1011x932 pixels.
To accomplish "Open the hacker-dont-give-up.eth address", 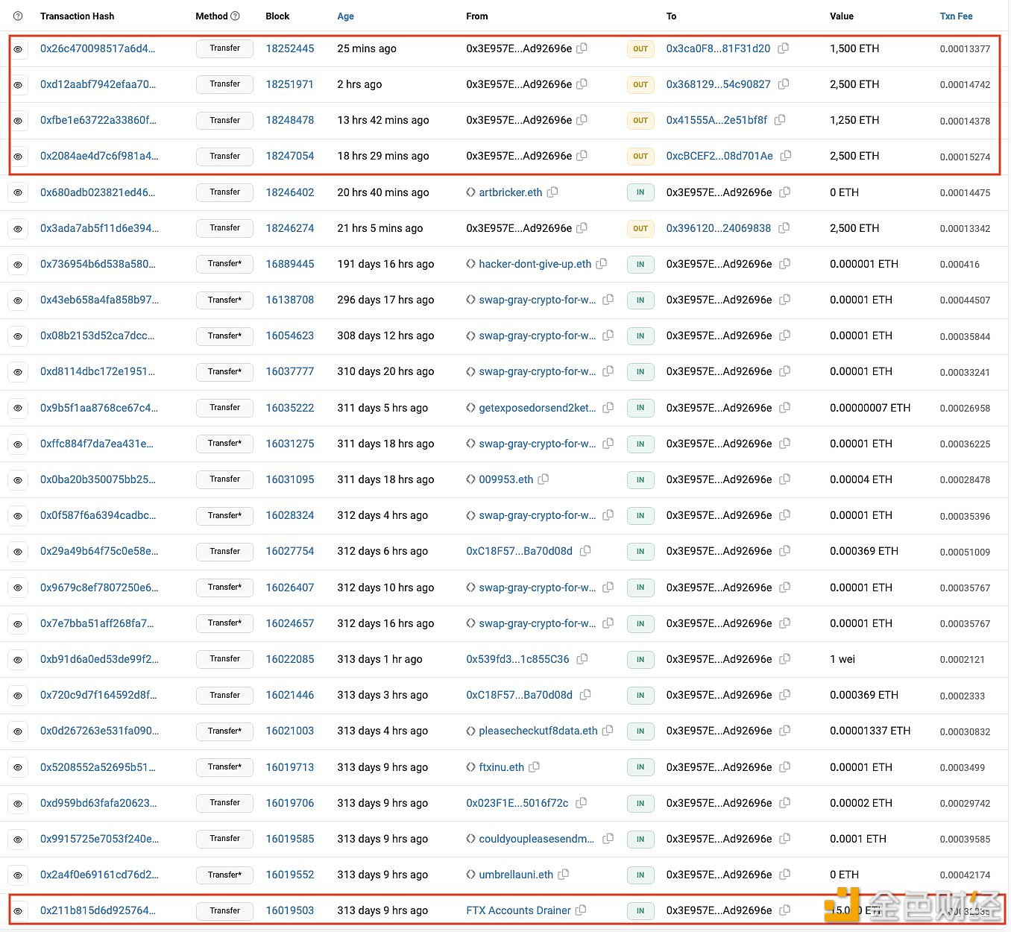I will (535, 264).
